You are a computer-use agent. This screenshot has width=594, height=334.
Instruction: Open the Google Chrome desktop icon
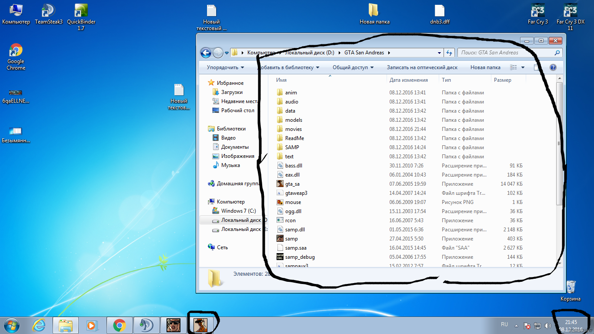coord(16,57)
